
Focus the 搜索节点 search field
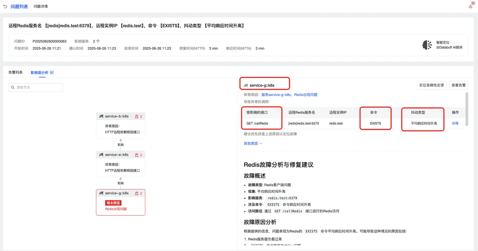click(36, 87)
